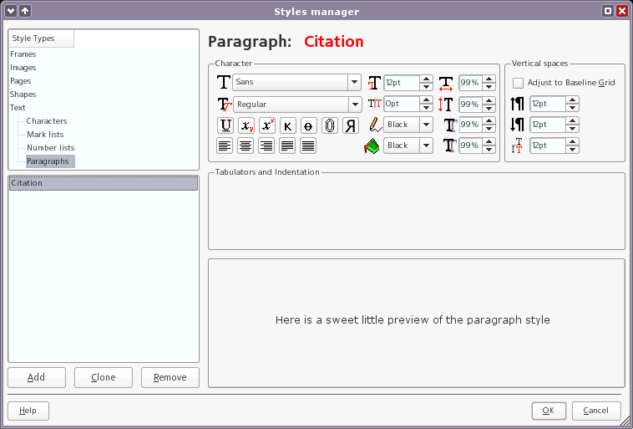Open the text fill color Black dropdown
Viewport: 633px width, 429px height.
pyautogui.click(x=426, y=146)
